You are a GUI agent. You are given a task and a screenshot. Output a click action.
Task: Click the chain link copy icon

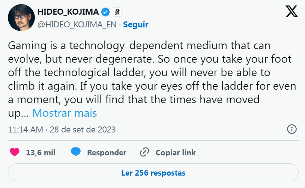click(x=144, y=152)
